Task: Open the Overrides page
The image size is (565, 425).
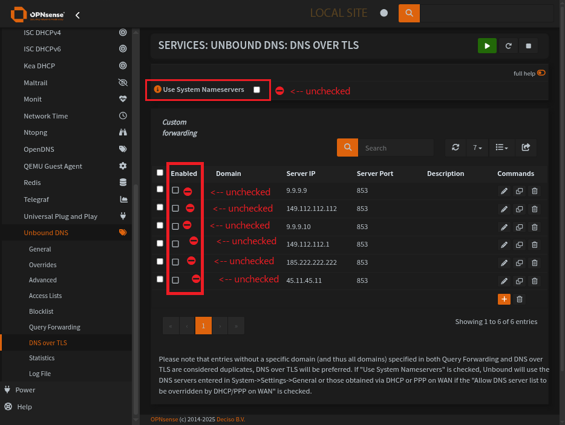Action: (42, 265)
